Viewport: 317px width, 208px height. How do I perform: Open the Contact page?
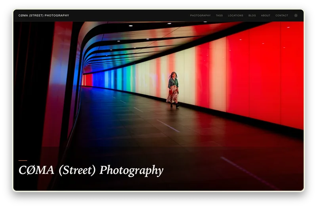click(282, 15)
